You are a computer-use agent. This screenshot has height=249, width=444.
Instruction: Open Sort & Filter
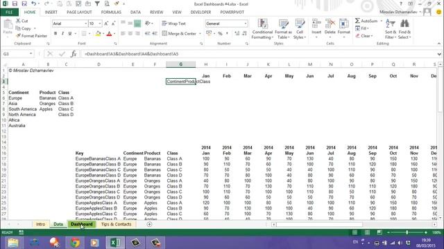(x=391, y=29)
